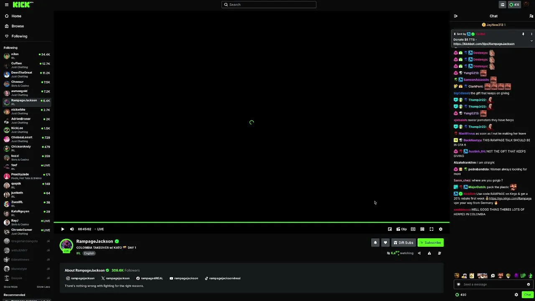Click the green stream progress bar
Viewport: 535px width, 301px height.
coord(252,222)
